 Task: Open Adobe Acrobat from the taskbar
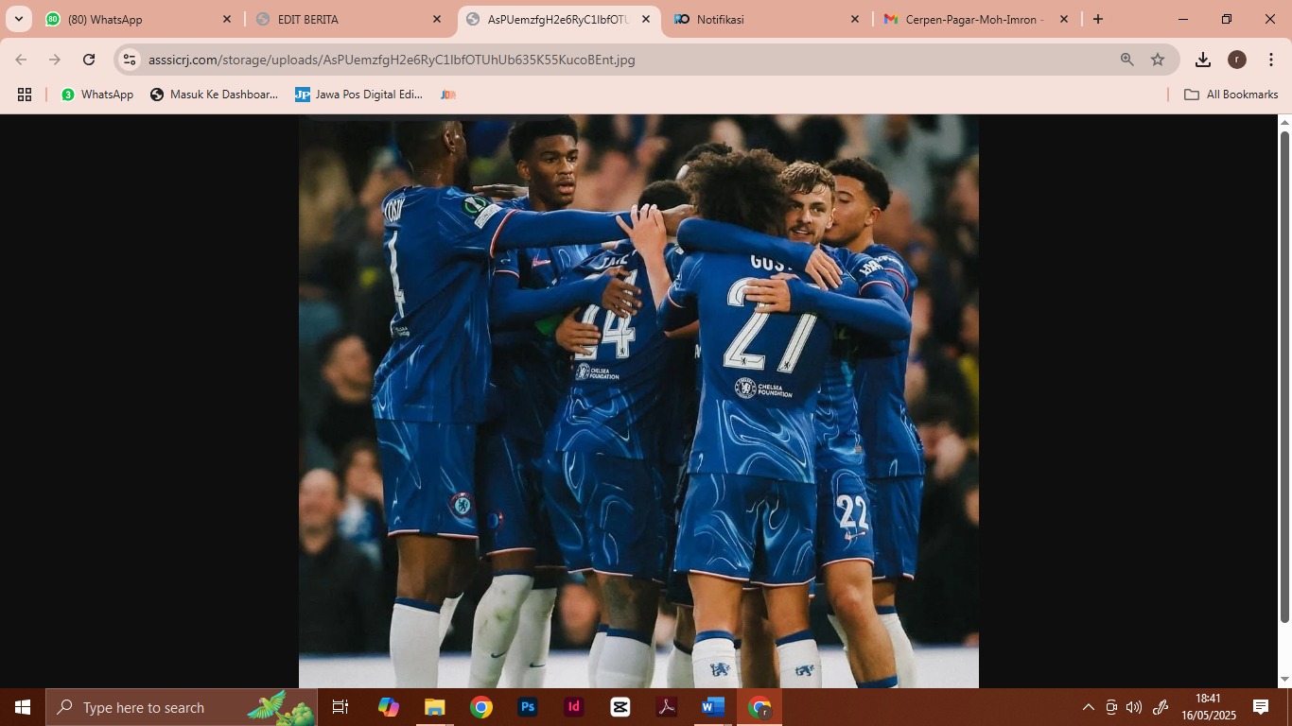pos(667,707)
